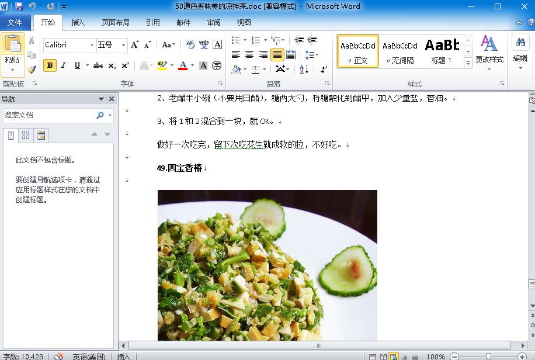Switch to 插入 Insert tab

tap(78, 23)
